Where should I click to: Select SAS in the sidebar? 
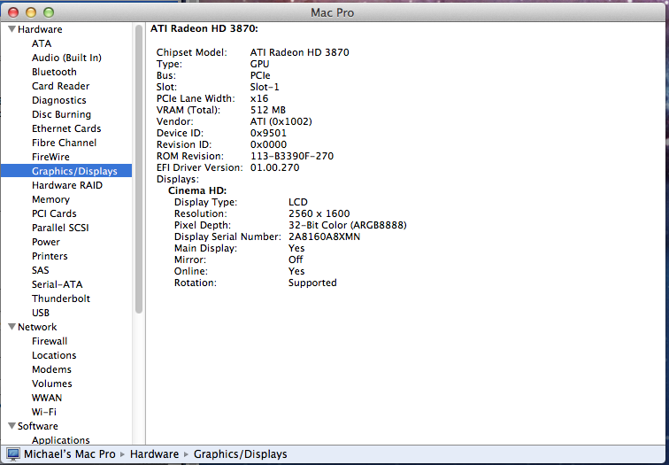pyautogui.click(x=40, y=270)
